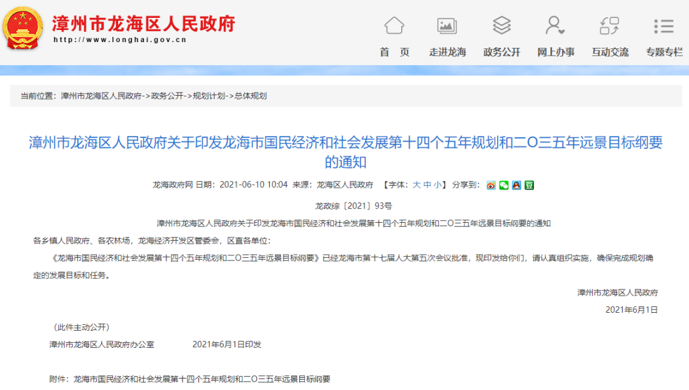The image size is (689, 390).
Task: Share article to Douban icon
Action: tap(529, 185)
